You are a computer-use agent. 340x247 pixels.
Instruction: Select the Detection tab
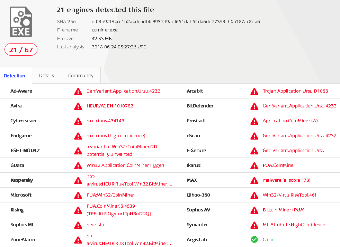(x=15, y=75)
